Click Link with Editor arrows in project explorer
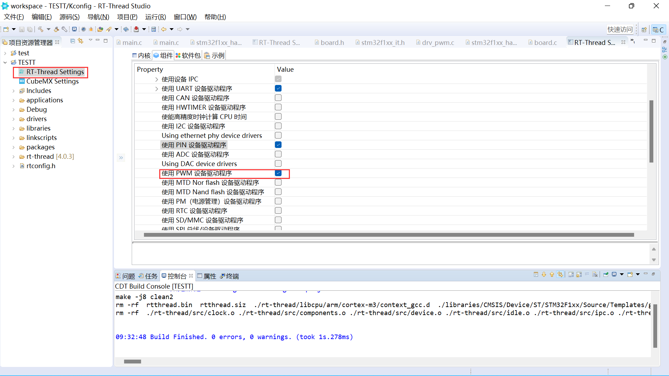The height and width of the screenshot is (376, 669). [x=80, y=41]
